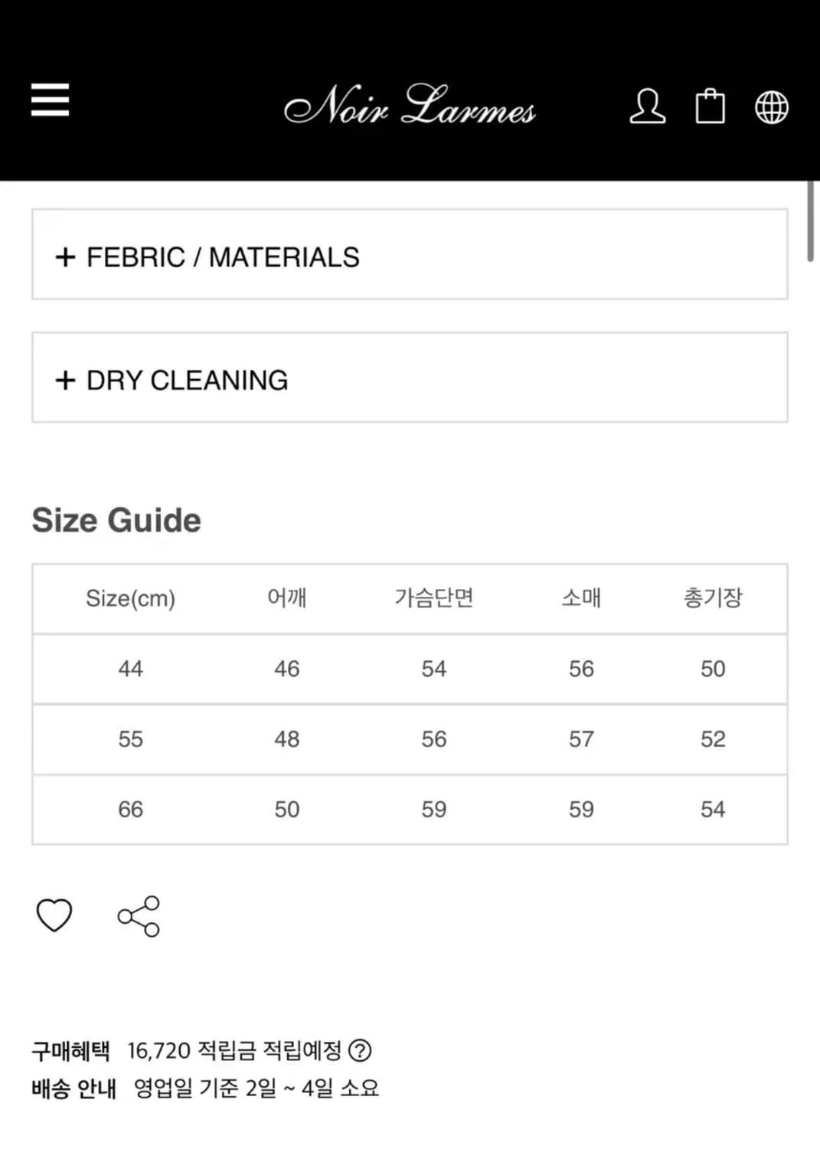
Task: Click the 16,720 적립금 적립예정 text
Action: point(234,1050)
